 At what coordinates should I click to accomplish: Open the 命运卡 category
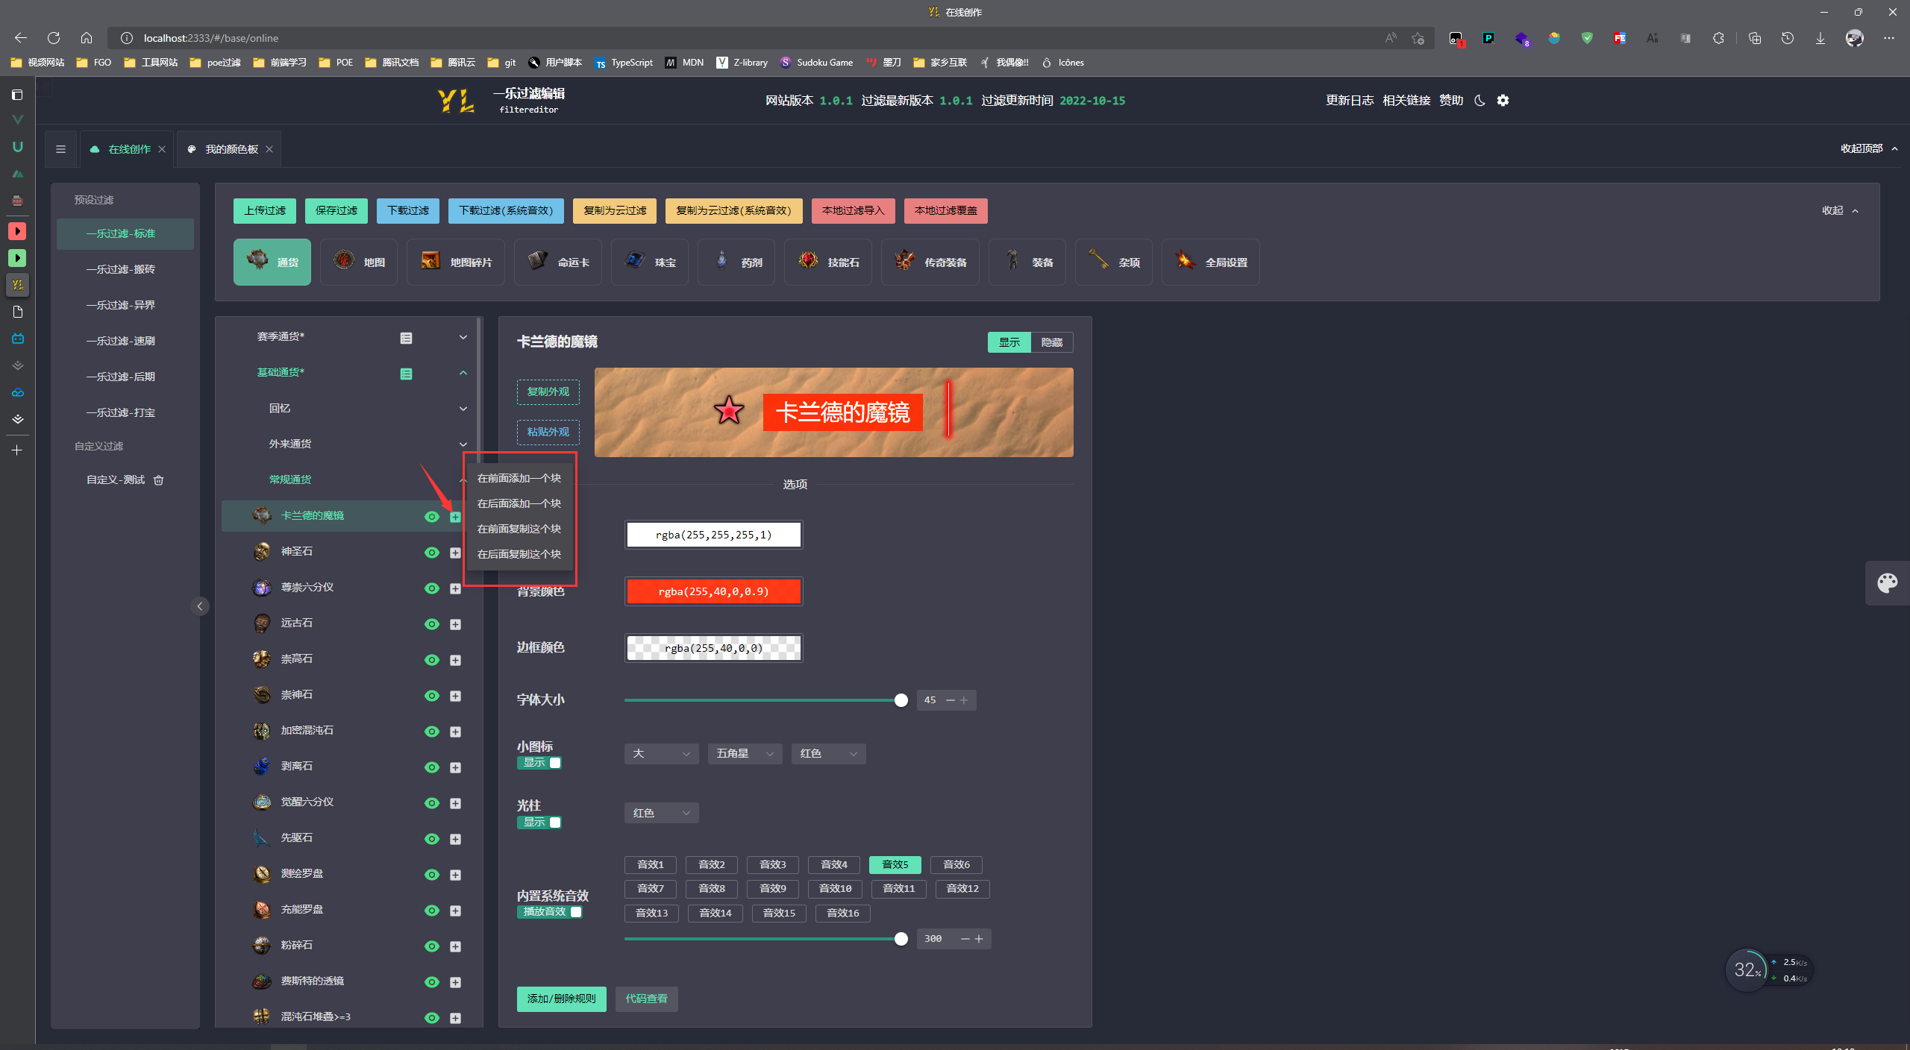pos(558,262)
